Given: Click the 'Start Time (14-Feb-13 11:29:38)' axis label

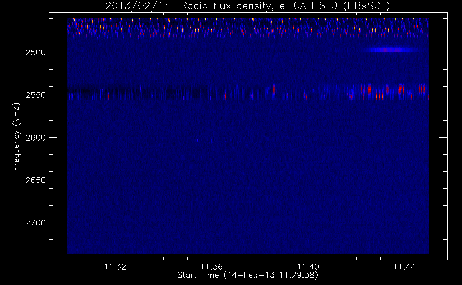Looking at the screenshot, I should coord(248,275).
